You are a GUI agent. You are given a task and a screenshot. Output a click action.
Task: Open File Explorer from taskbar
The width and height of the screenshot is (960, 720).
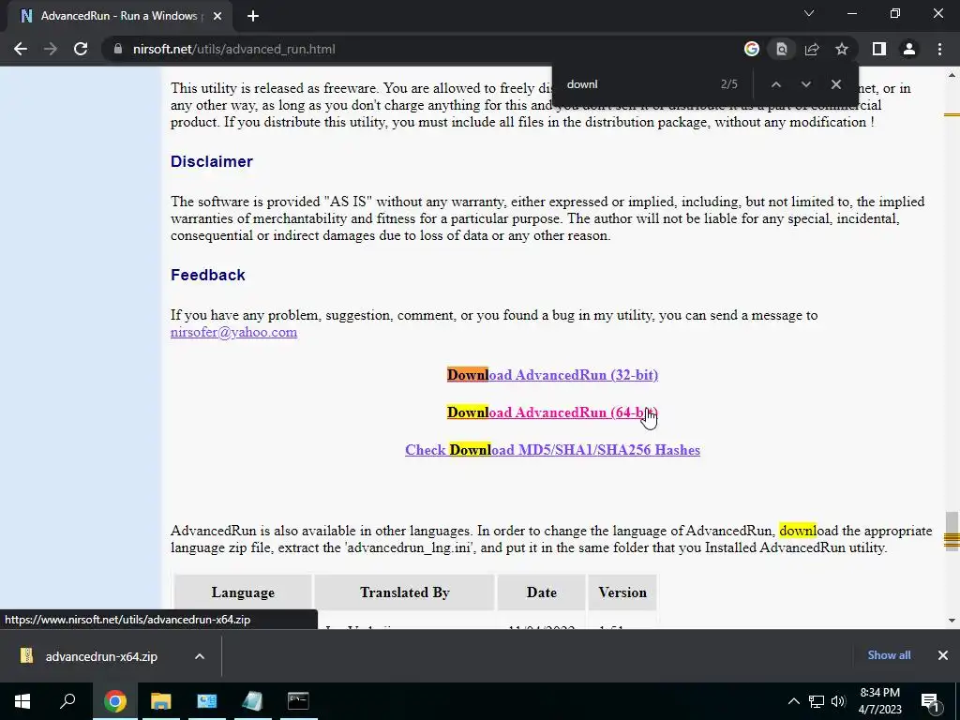point(160,701)
